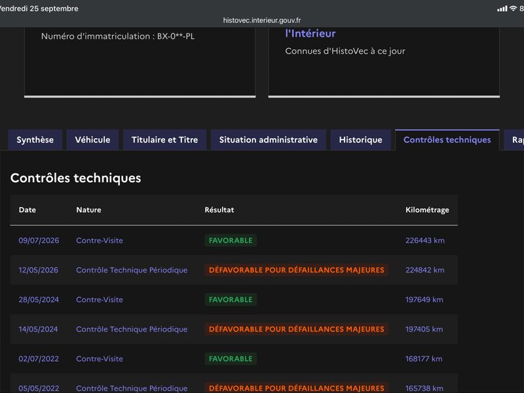Viewport: 524px width, 393px height.
Task: Open the Synthèse tab
Action: [x=35, y=140]
